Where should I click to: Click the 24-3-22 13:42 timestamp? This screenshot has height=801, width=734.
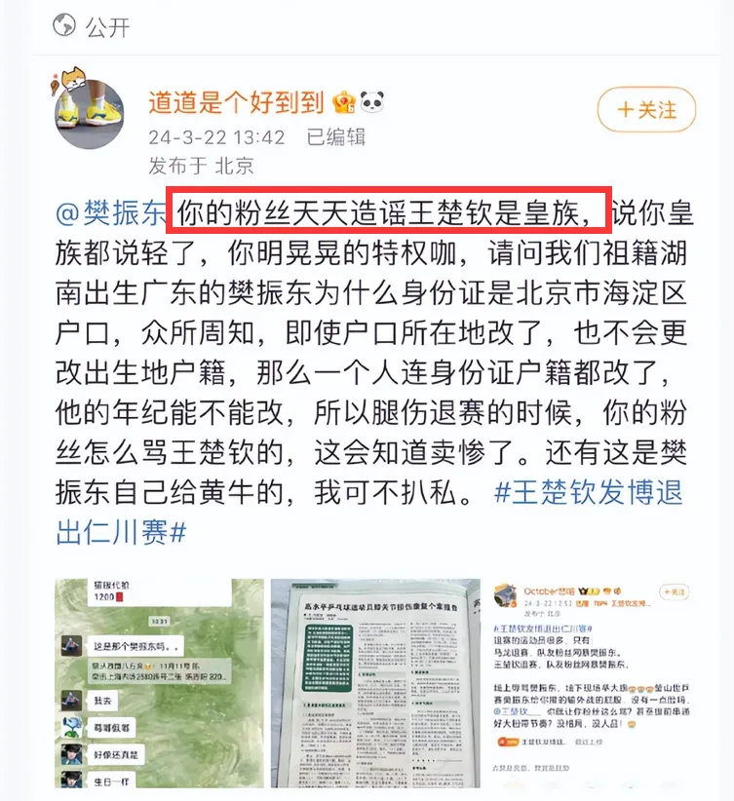pos(216,137)
